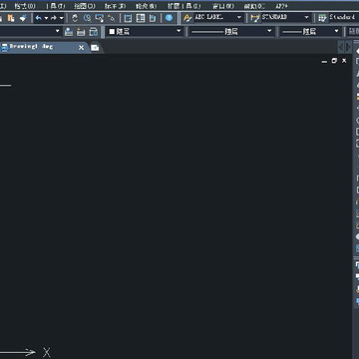Activate the Pan hand tool

pyautogui.click(x=75, y=18)
